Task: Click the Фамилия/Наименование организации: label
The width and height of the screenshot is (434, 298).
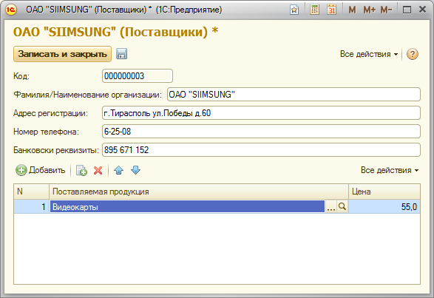Action: (87, 95)
